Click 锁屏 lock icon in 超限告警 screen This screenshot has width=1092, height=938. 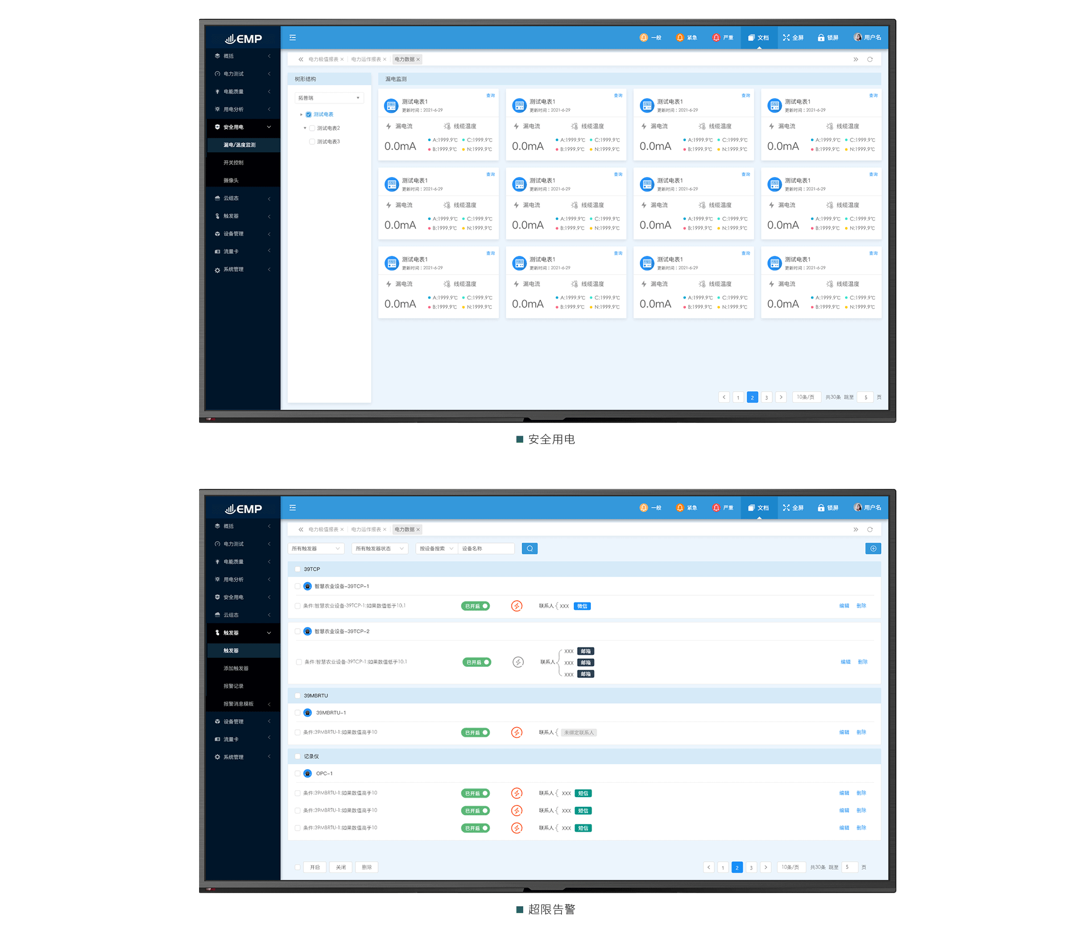821,508
